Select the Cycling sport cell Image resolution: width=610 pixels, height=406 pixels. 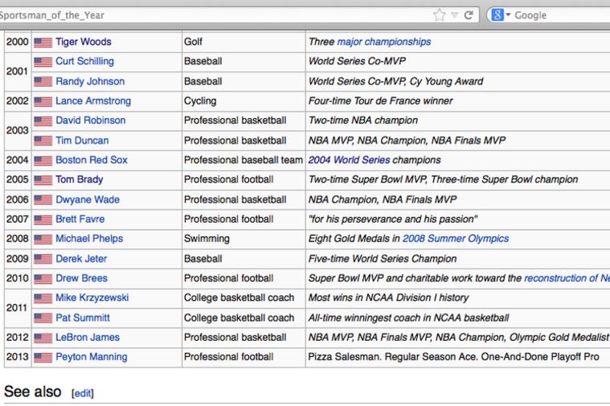coord(244,100)
